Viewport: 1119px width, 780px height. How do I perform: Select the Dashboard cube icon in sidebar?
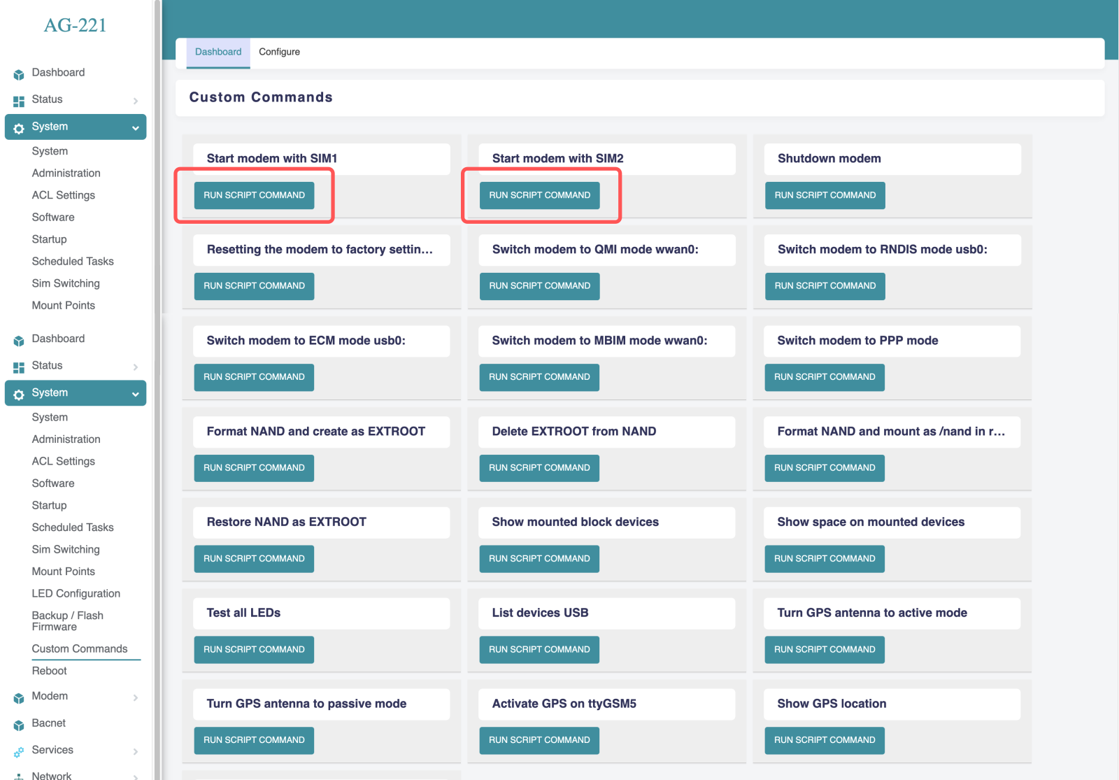[17, 73]
